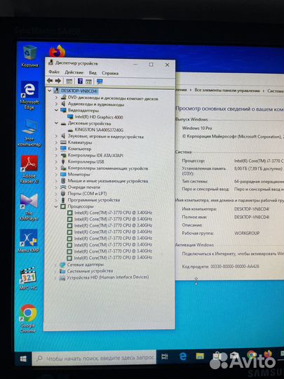Open Task View on the taskbar
The width and height of the screenshot is (284, 379).
tap(165, 357)
